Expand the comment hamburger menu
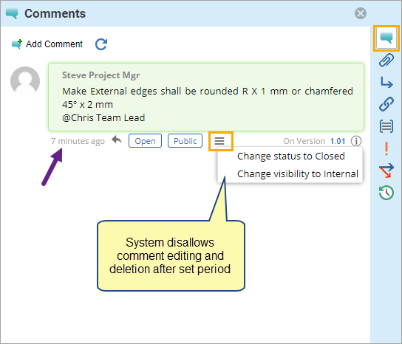The image size is (402, 344). (219, 141)
